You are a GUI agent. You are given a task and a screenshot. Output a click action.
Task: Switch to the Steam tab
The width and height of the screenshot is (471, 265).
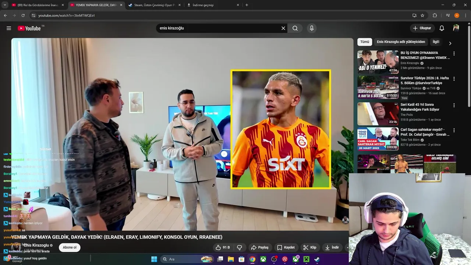(154, 5)
